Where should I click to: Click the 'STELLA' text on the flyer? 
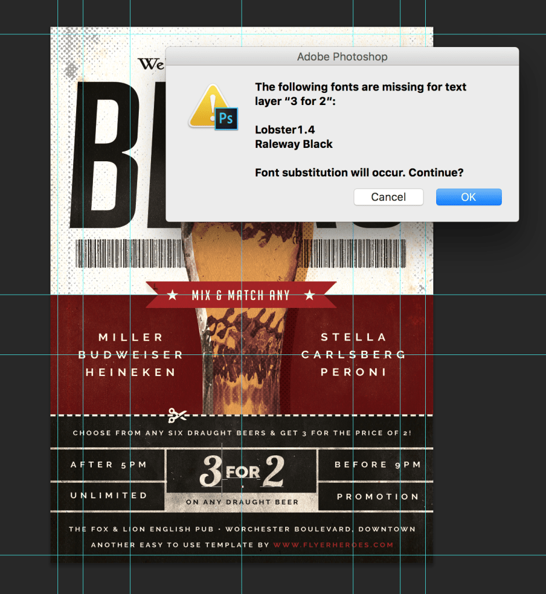pos(353,337)
